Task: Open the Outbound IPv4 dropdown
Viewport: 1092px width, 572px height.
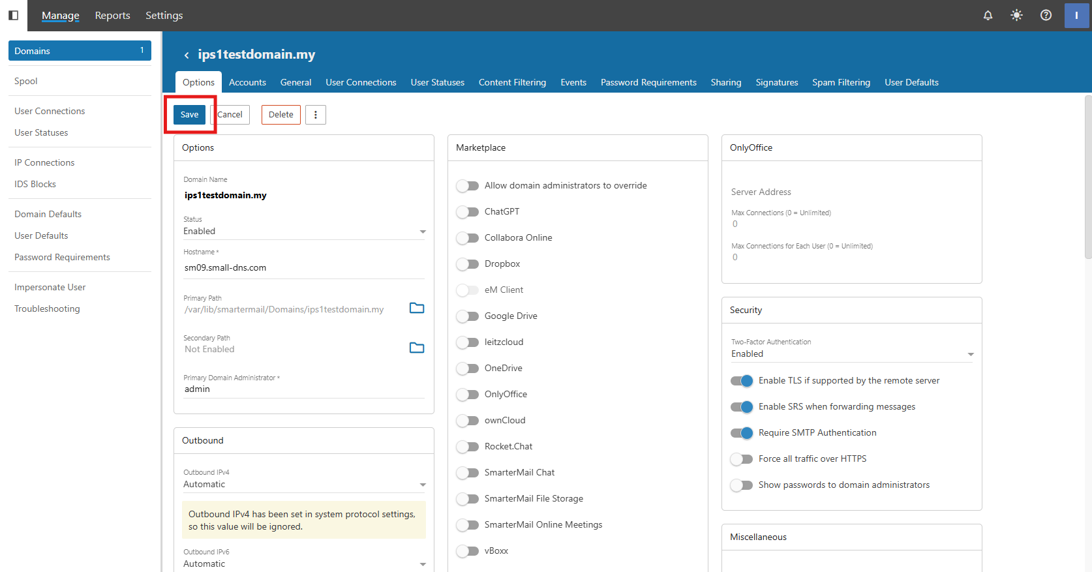Action: [x=304, y=485]
